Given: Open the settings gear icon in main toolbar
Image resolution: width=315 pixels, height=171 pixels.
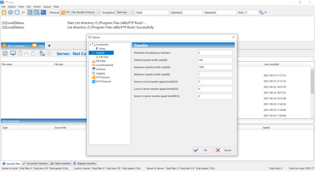Looking at the screenshot, I should (10, 13).
